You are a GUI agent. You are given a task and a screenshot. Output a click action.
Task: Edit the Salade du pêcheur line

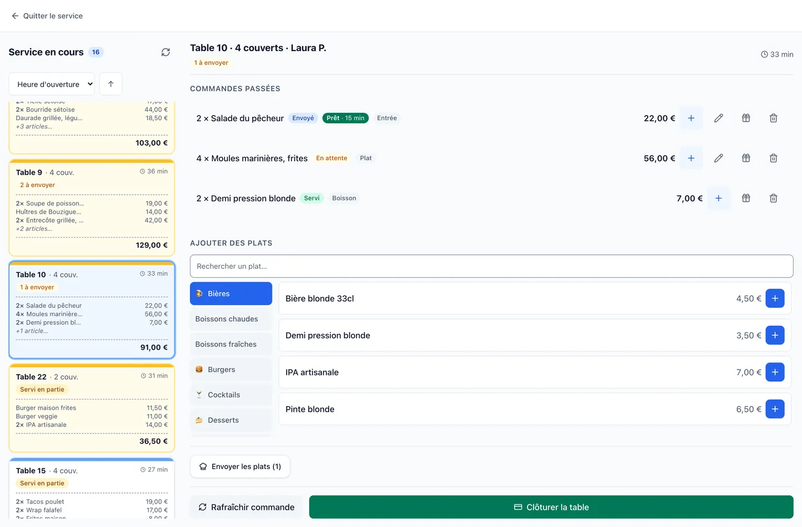pos(718,118)
